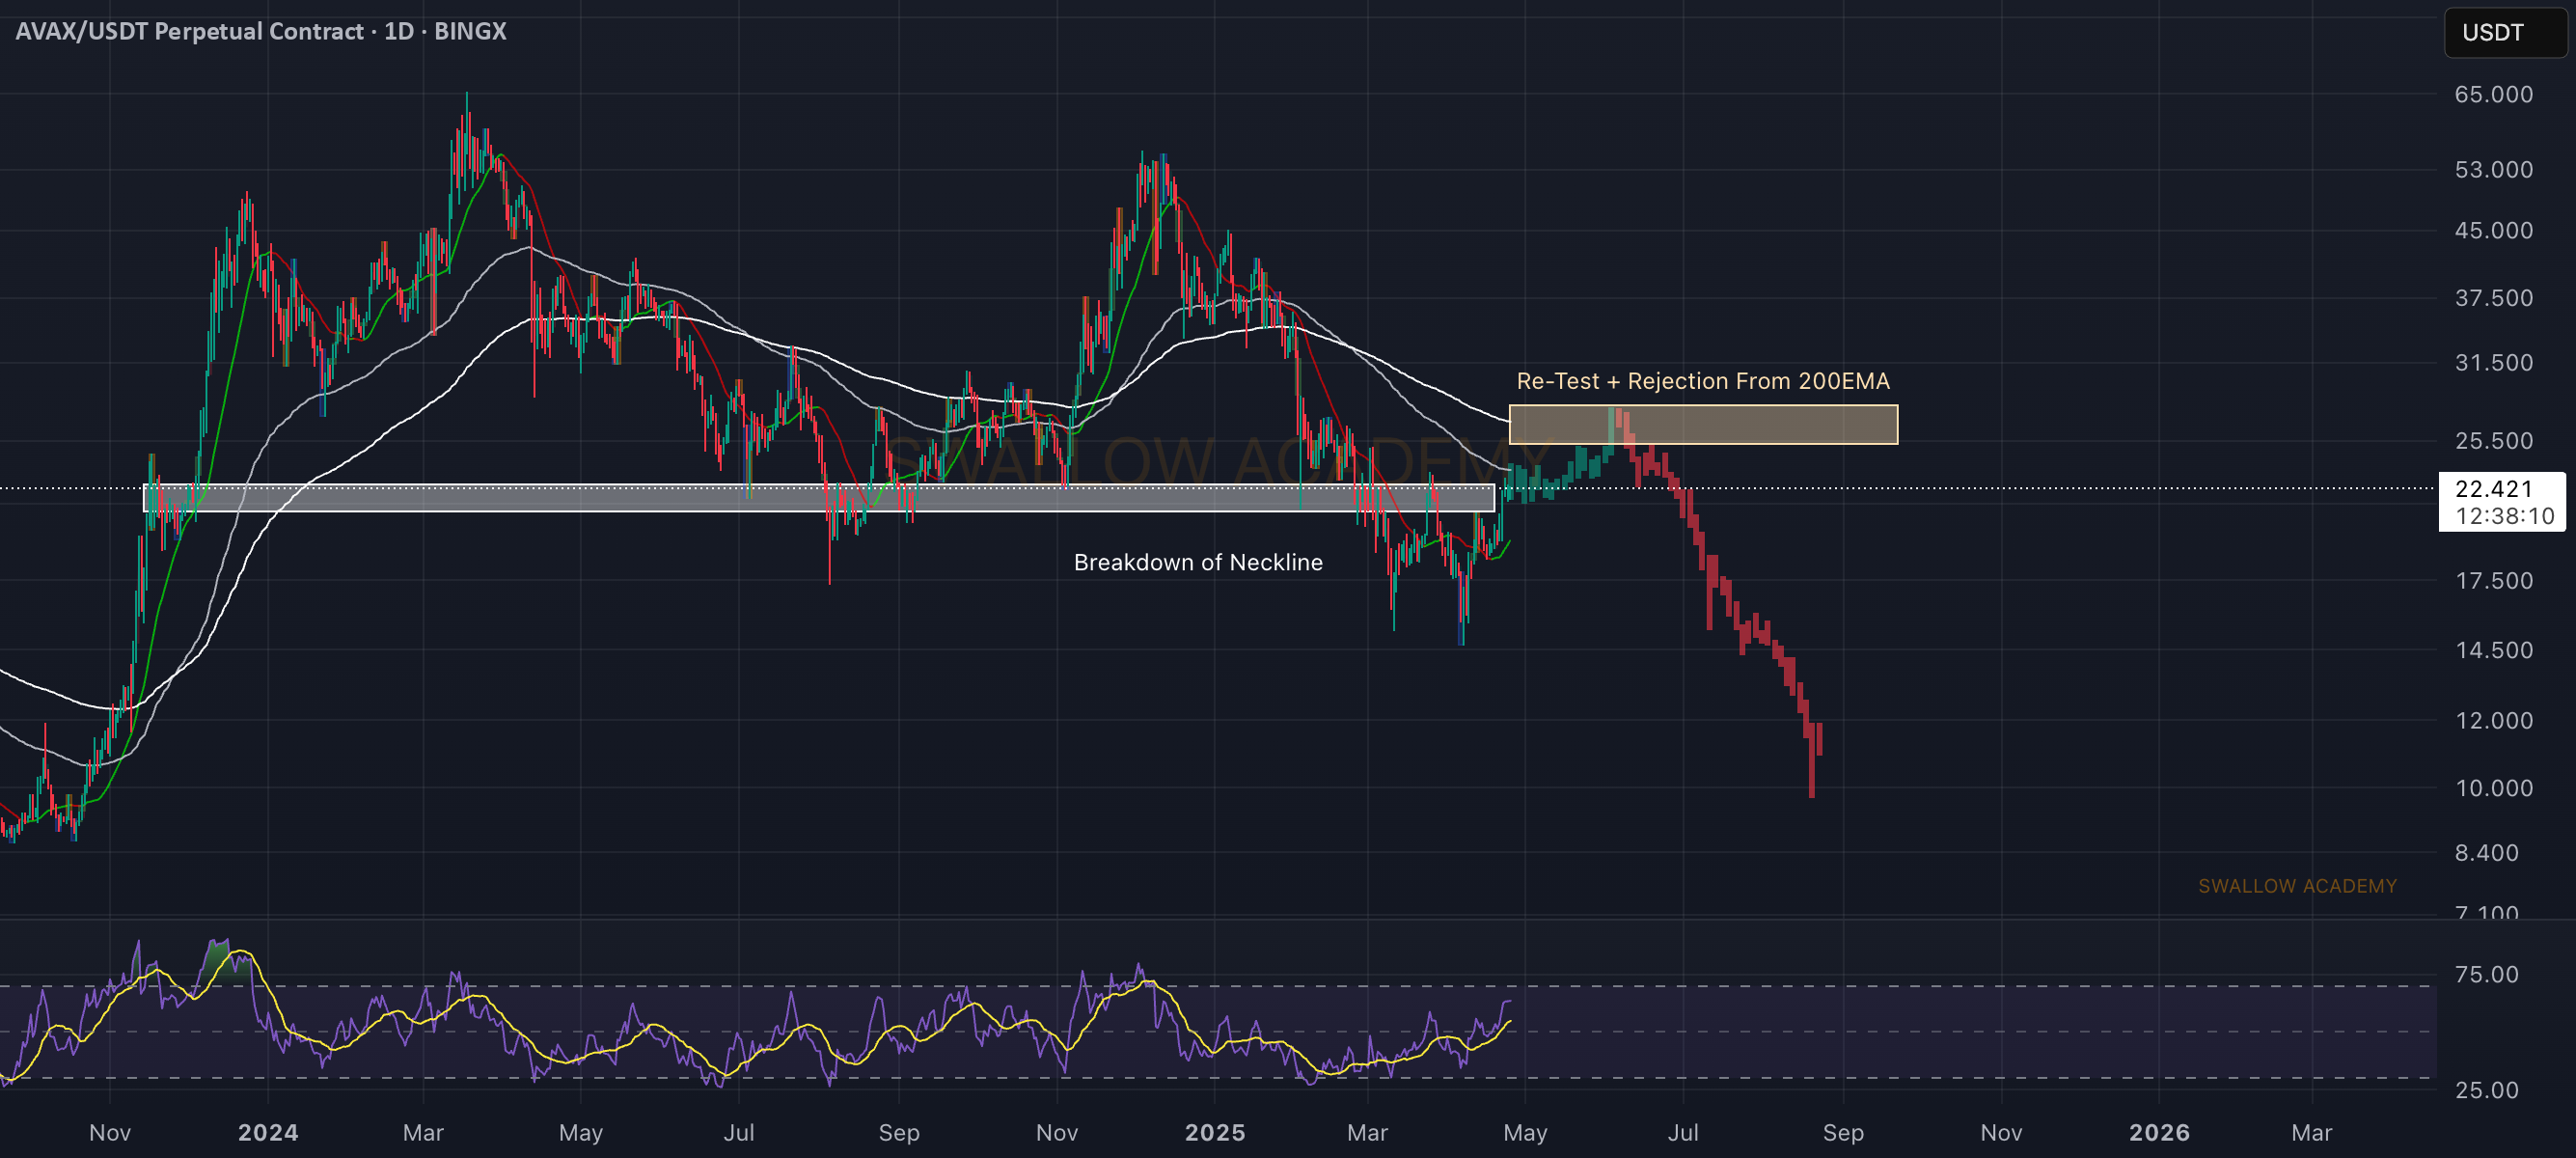
Task: Click the Sep label right of 2025
Action: 1843,1132
